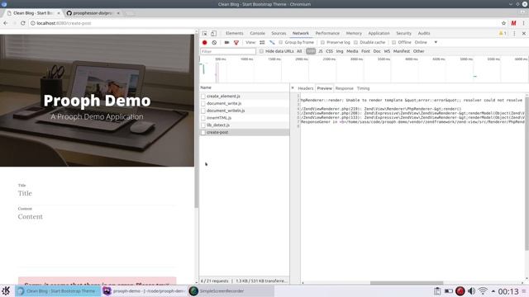Image resolution: width=529 pixels, height=297 pixels.
Task: Filter requests by CSS type
Action: point(329,51)
